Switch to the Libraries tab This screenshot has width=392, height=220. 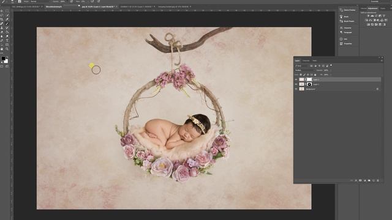tap(363, 9)
